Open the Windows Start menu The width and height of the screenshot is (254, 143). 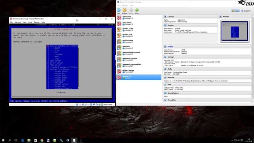(3, 140)
